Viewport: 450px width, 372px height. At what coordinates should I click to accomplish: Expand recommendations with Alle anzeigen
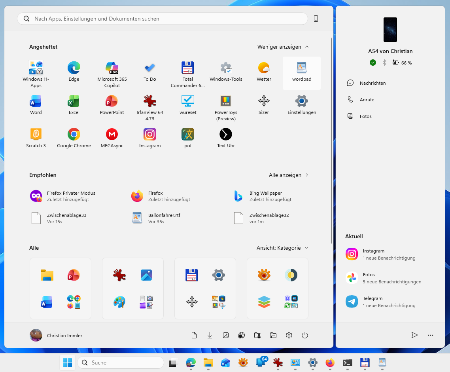click(x=288, y=175)
